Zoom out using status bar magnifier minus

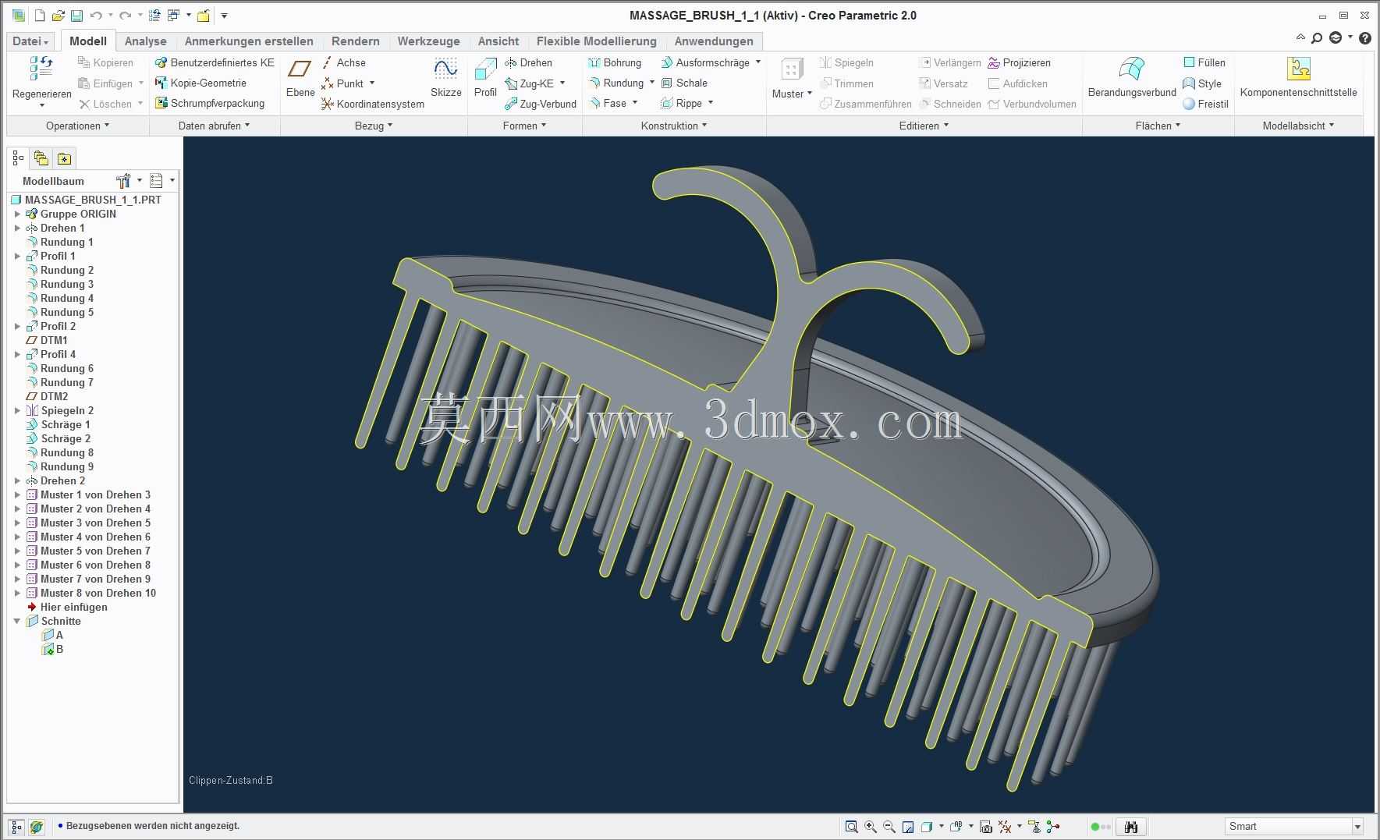point(889,827)
